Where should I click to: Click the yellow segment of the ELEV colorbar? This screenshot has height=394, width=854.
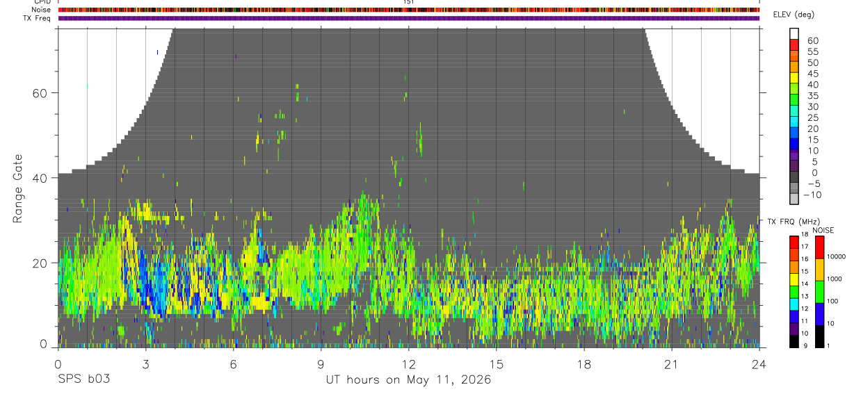coord(794,77)
